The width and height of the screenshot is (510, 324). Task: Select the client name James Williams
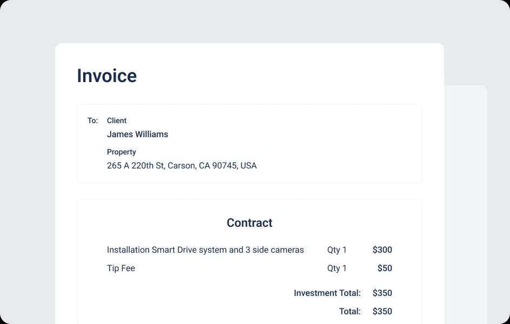[138, 134]
